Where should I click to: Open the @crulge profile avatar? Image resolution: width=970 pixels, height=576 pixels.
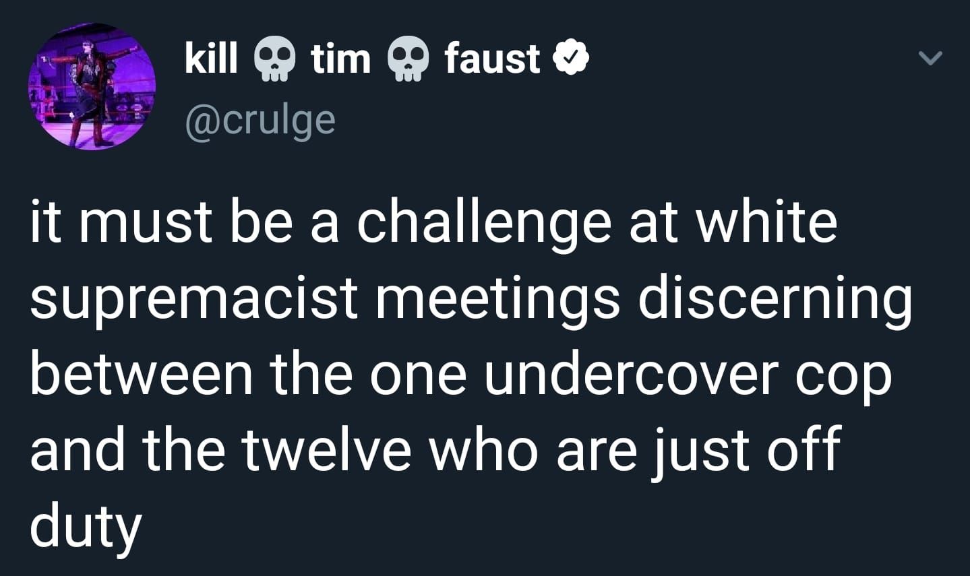92,87
